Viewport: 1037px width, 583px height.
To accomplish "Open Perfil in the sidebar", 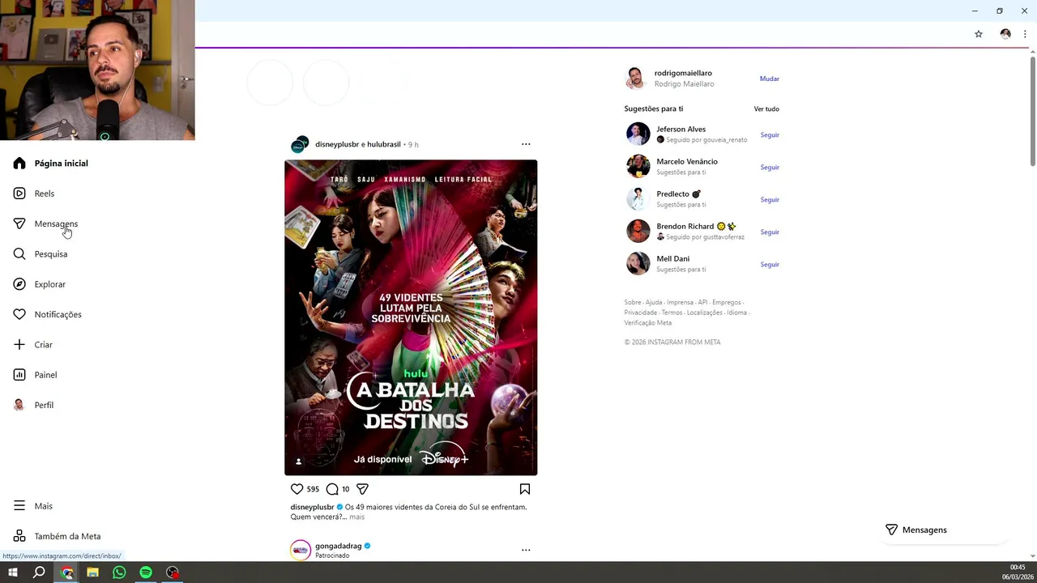I will tap(44, 405).
